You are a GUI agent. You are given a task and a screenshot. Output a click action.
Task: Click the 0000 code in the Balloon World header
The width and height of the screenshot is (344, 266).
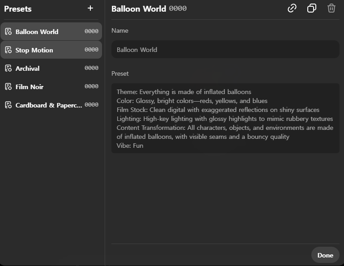pyautogui.click(x=178, y=9)
